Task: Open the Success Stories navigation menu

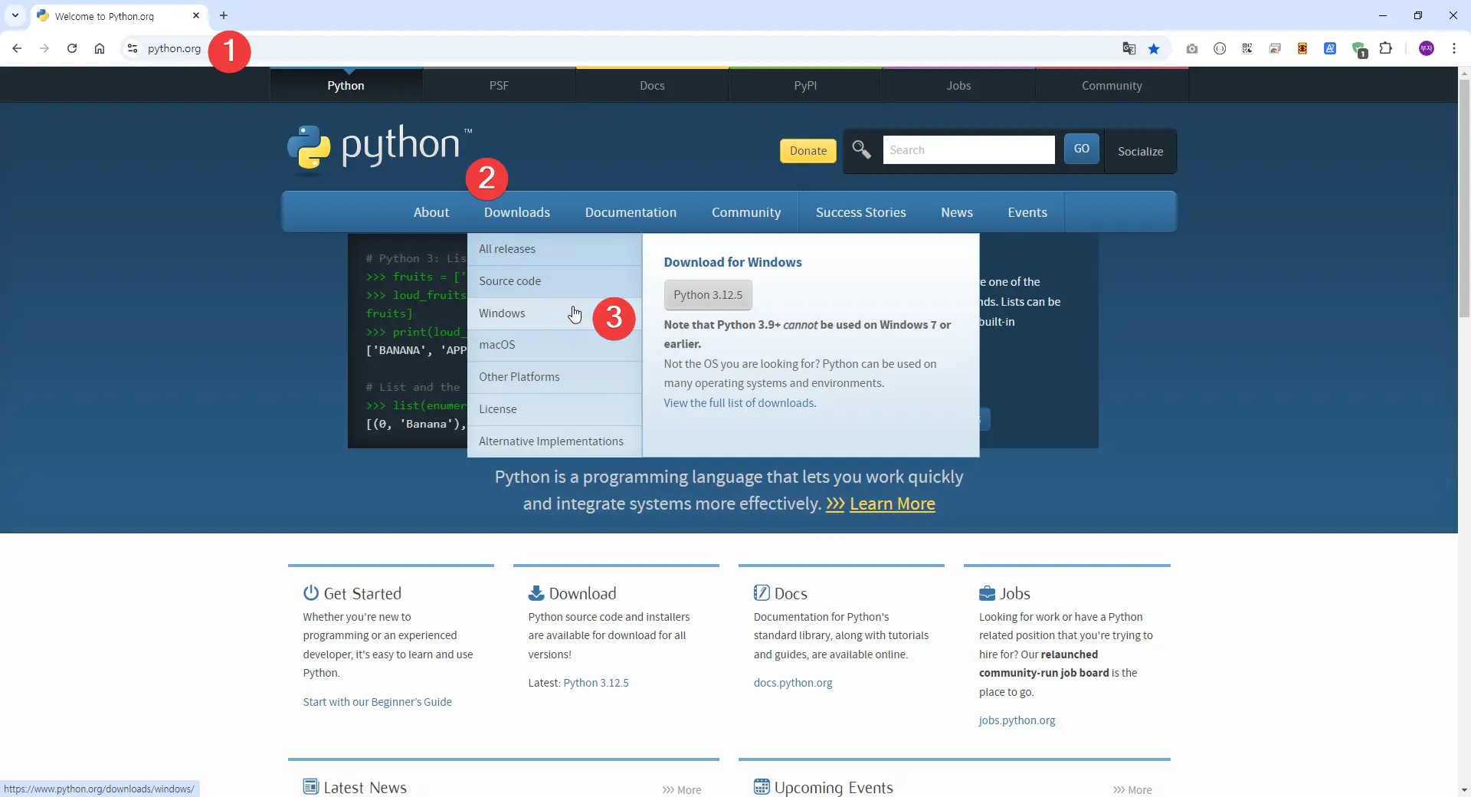Action: tap(860, 212)
